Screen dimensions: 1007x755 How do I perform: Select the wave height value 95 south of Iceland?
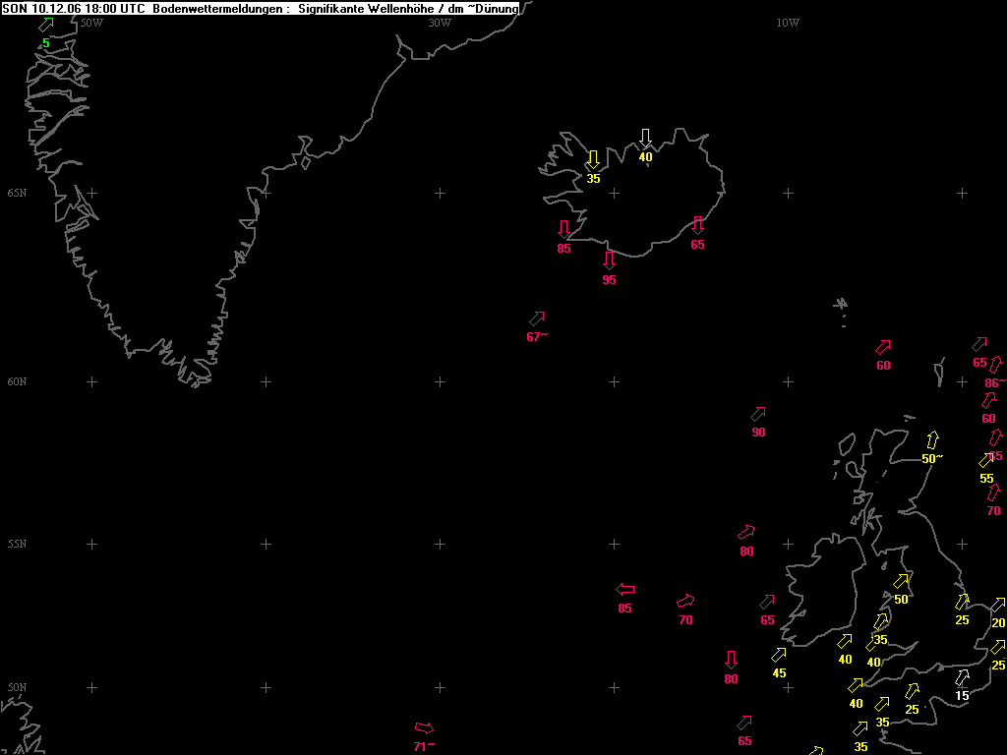609,280
